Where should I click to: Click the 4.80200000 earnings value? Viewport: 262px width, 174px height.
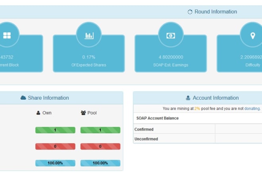point(171,57)
